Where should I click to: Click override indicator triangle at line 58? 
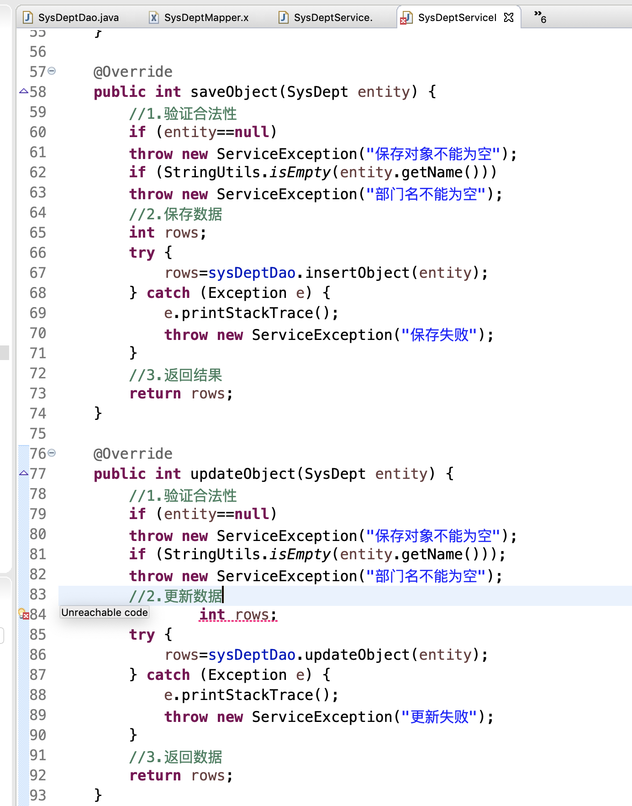(24, 91)
